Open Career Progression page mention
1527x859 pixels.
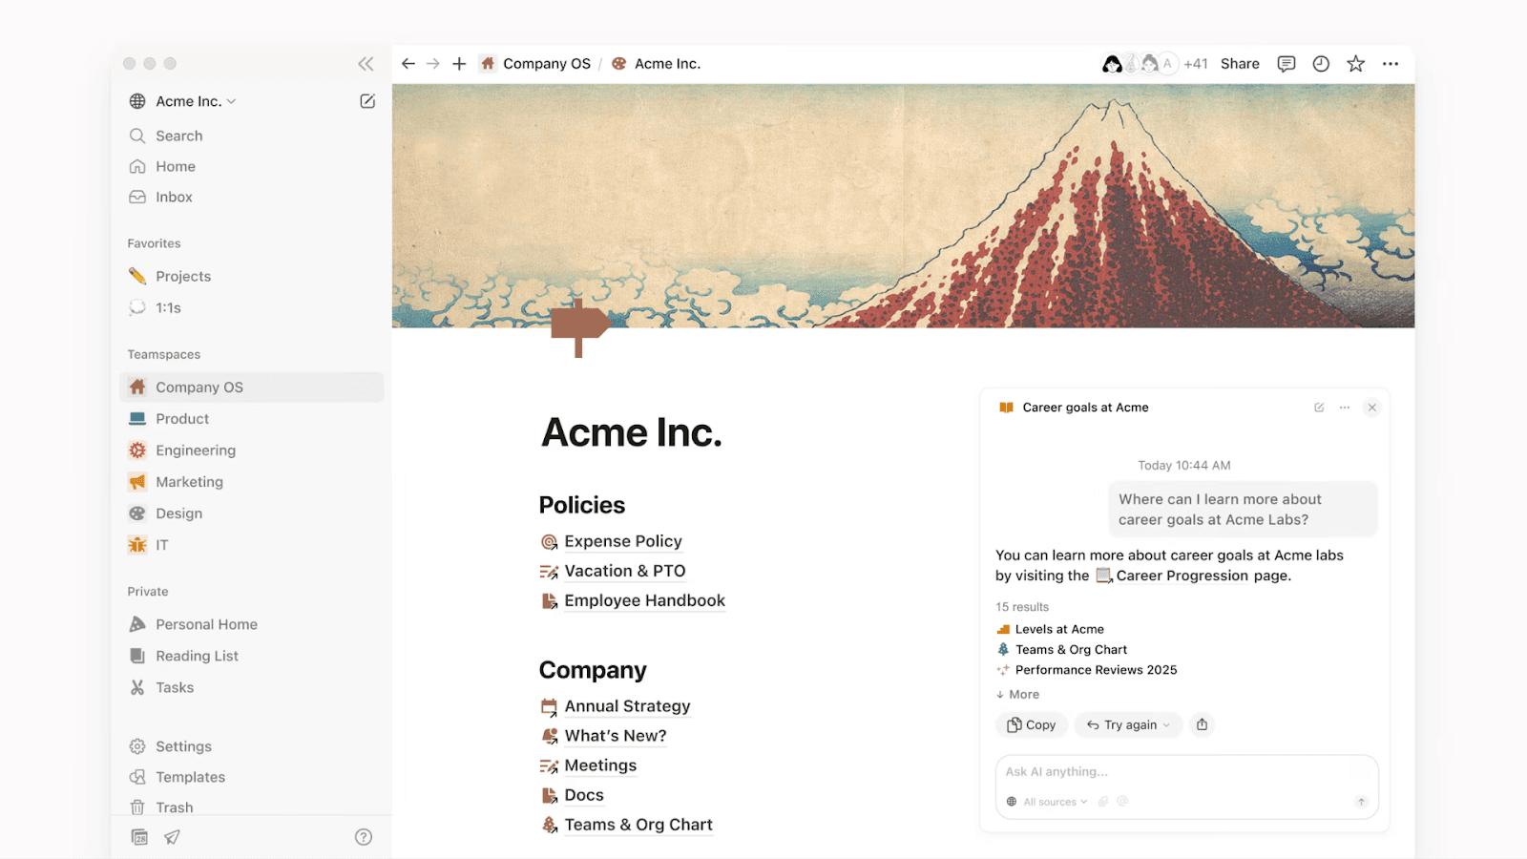[x=1172, y=576]
